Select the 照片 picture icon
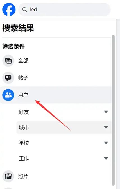Image resolution: width=120 pixels, height=189 pixels. (x=8, y=176)
